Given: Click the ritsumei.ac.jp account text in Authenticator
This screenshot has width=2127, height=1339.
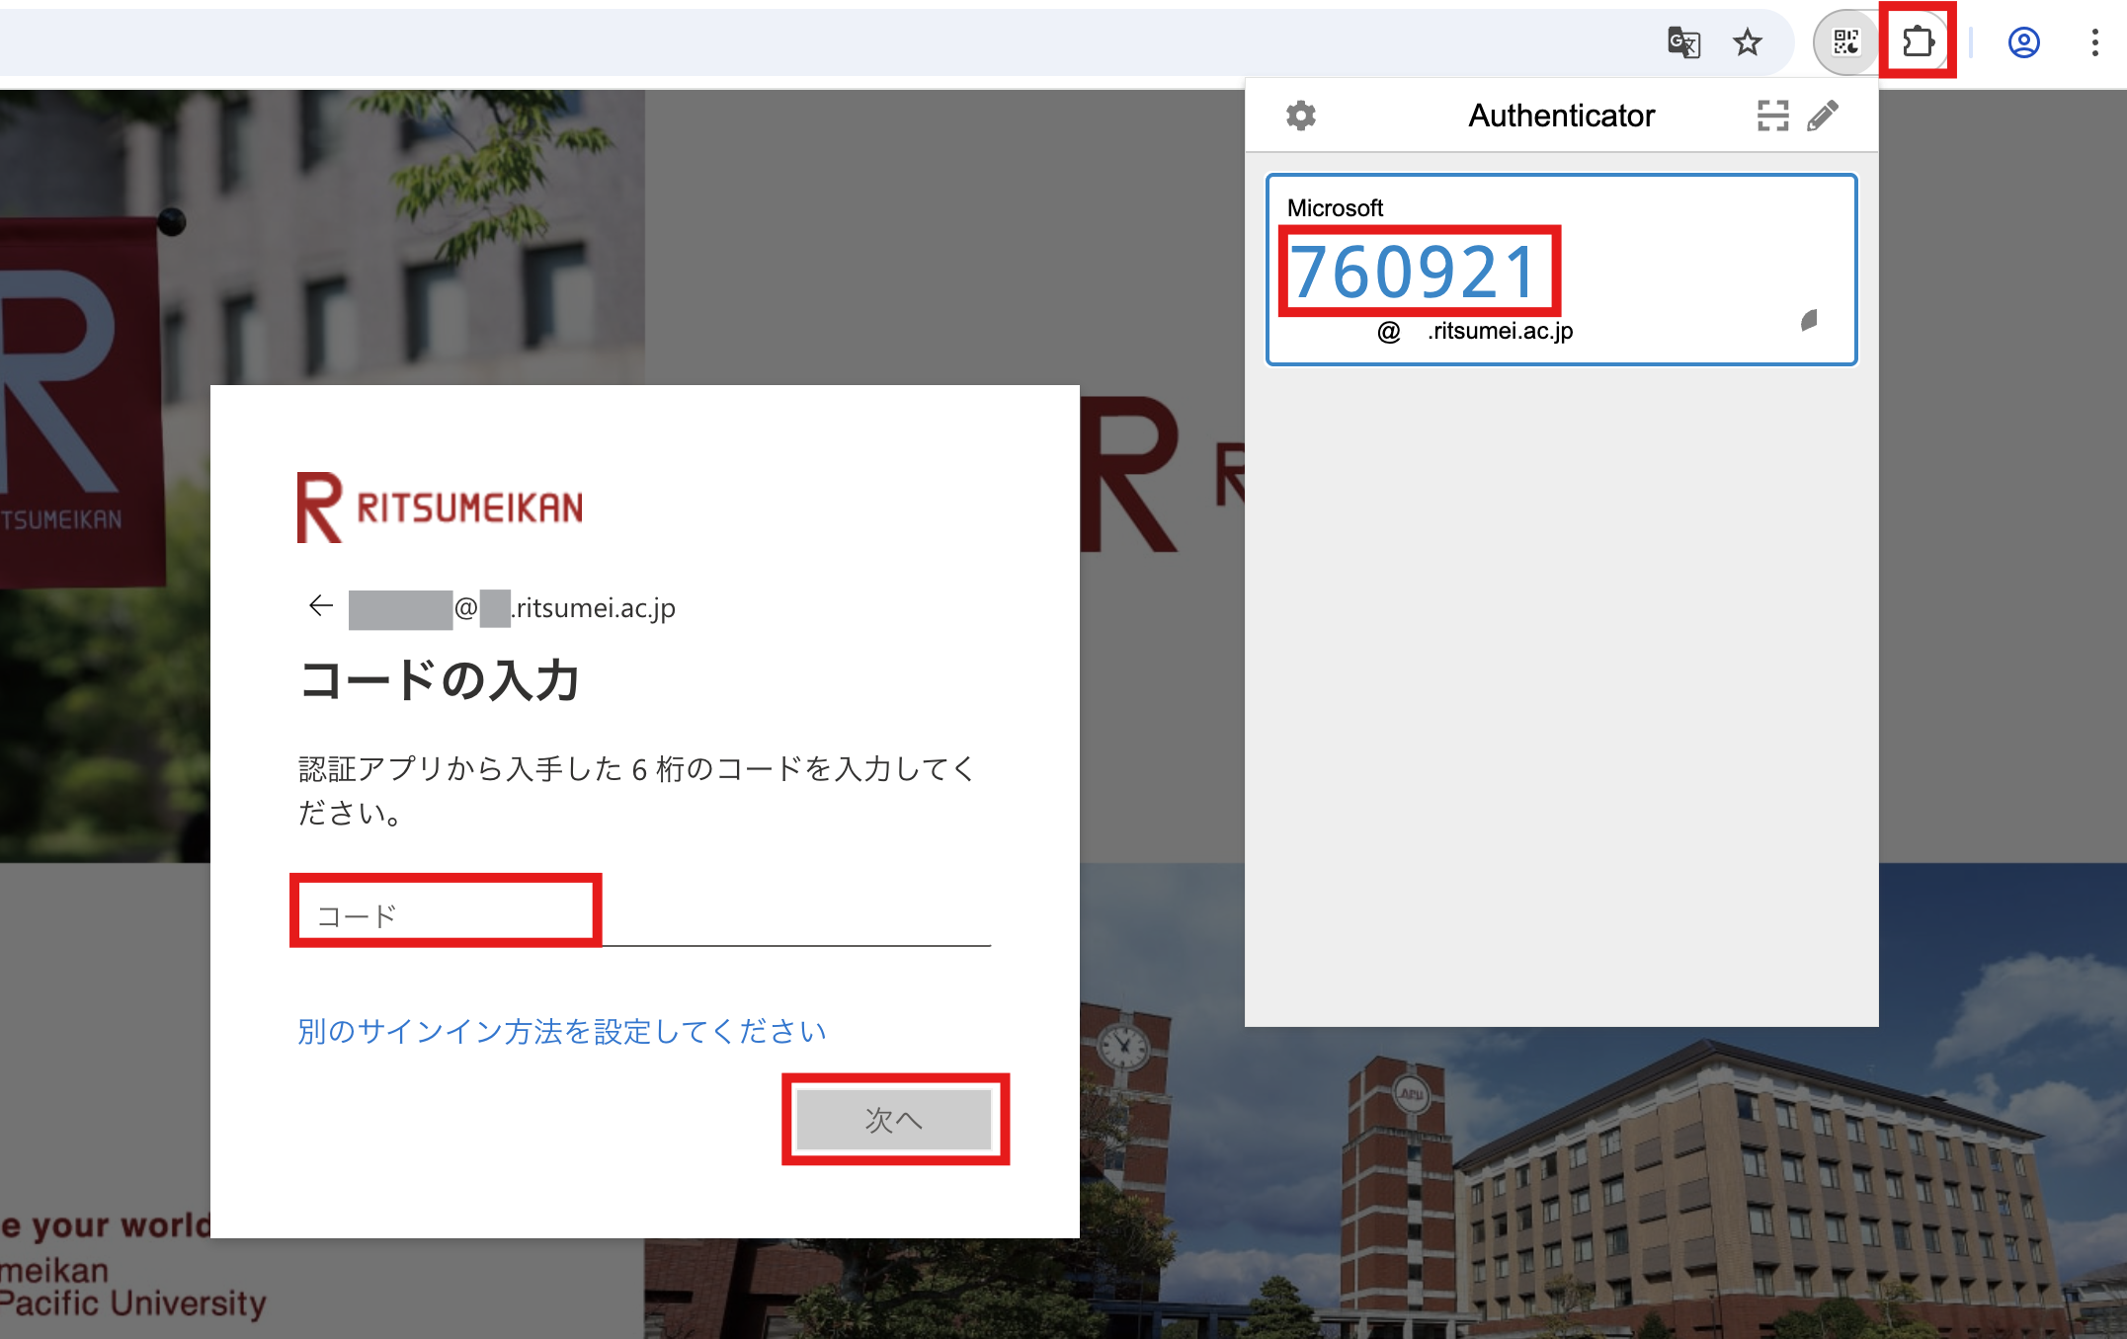Looking at the screenshot, I should [1475, 331].
